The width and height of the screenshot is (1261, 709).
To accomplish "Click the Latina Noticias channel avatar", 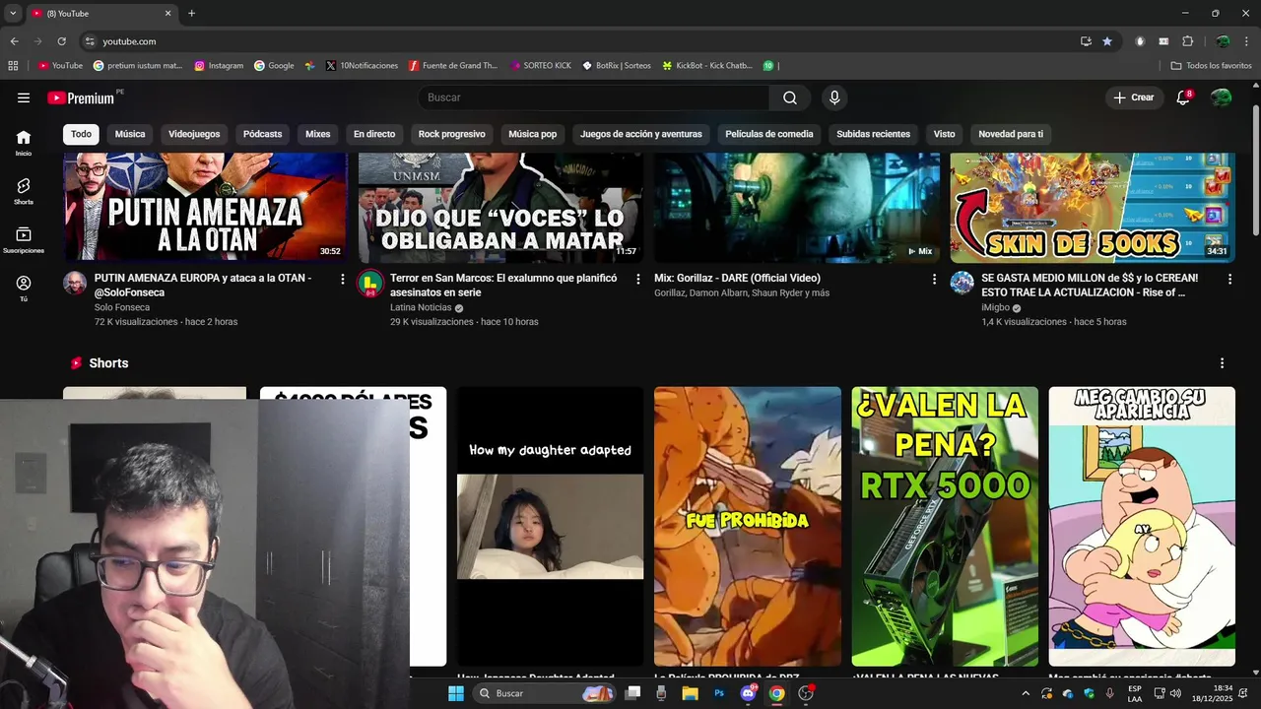I will (x=370, y=284).
